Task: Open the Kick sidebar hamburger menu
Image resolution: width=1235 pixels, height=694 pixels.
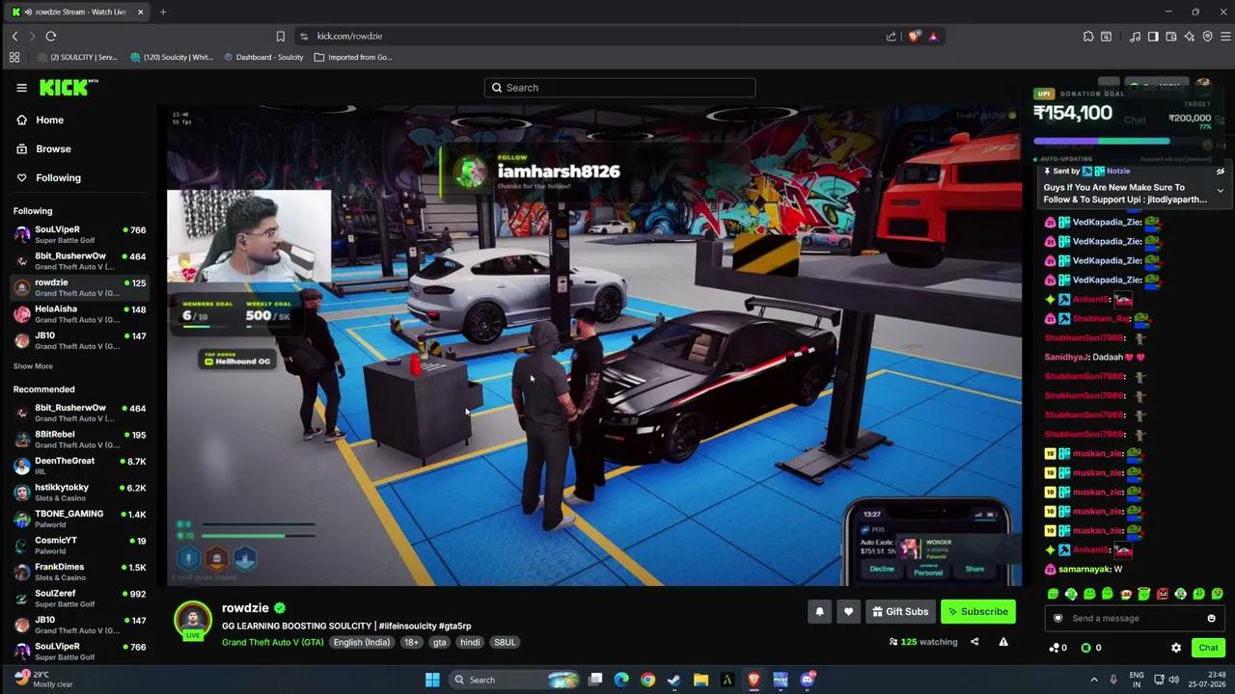Action: coord(21,88)
